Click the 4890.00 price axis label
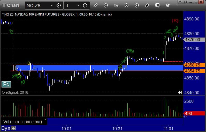Image resolution: width=206 pixels, height=132 pixels. 192,19
